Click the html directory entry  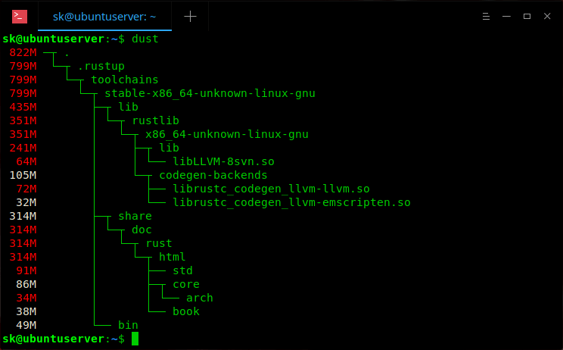[172, 257]
